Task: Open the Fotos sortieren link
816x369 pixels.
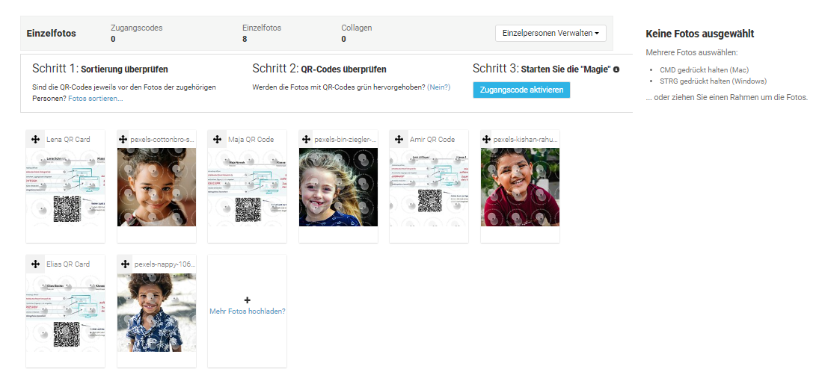Action: click(x=95, y=99)
